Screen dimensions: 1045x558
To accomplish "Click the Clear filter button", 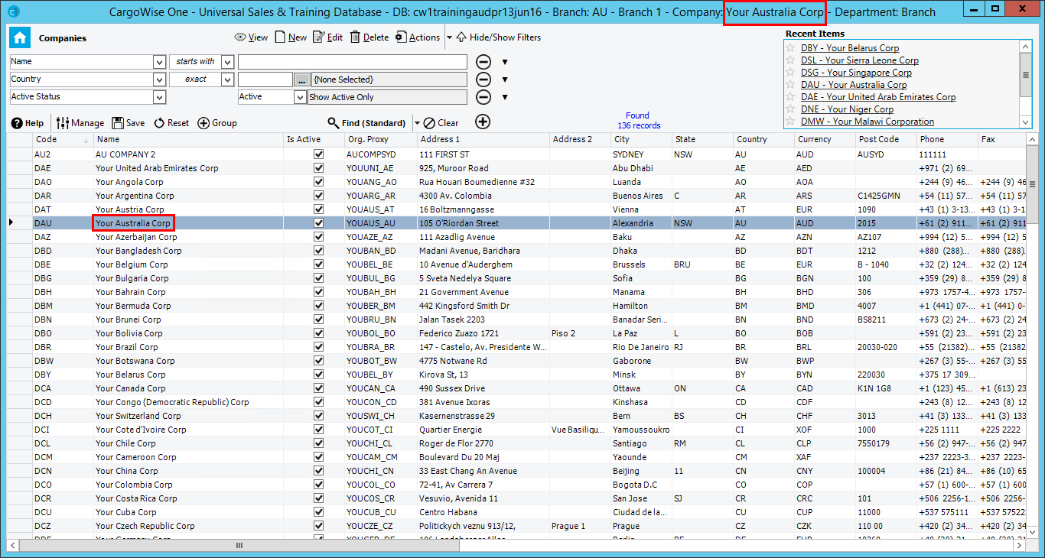I will click(441, 123).
